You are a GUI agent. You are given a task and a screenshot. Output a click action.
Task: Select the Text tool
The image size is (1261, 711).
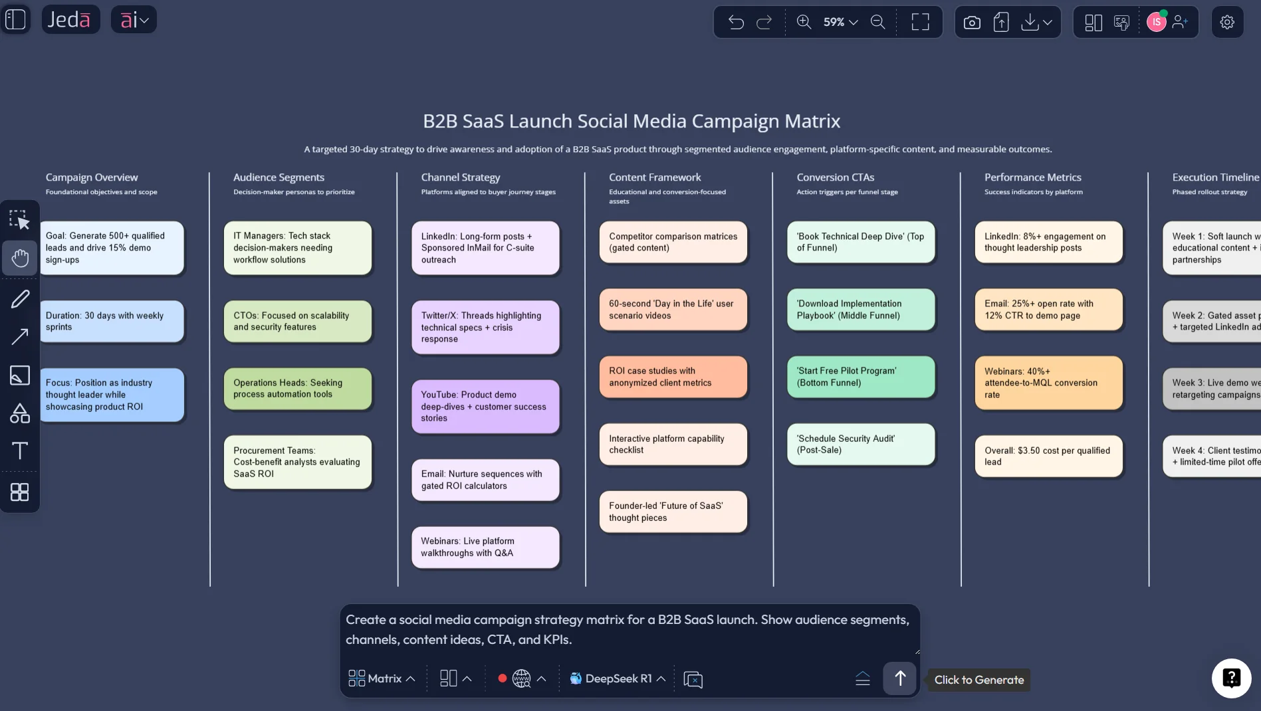tap(20, 451)
